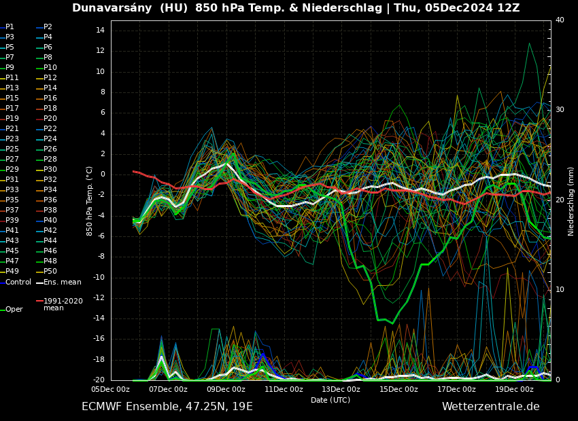The image size is (578, 421).
Task: Select the P50 legend entry
Action: pyautogui.click(x=50, y=272)
